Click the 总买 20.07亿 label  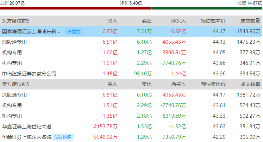pyautogui.click(x=13, y=3)
